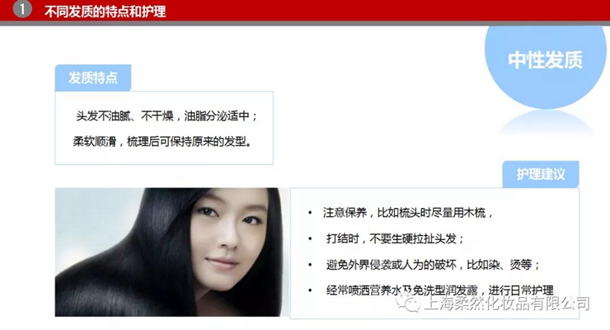Image resolution: width=610 pixels, height=330 pixels.
Task: Click the red header bar
Action: 305,11
